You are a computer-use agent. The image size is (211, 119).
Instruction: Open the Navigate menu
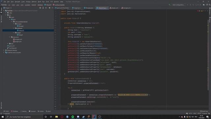click(17, 2)
